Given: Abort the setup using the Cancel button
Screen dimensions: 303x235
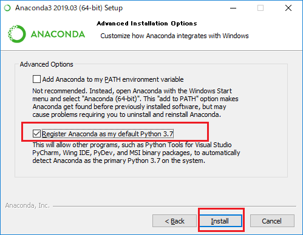Looking at the screenshot, I should (x=272, y=221).
